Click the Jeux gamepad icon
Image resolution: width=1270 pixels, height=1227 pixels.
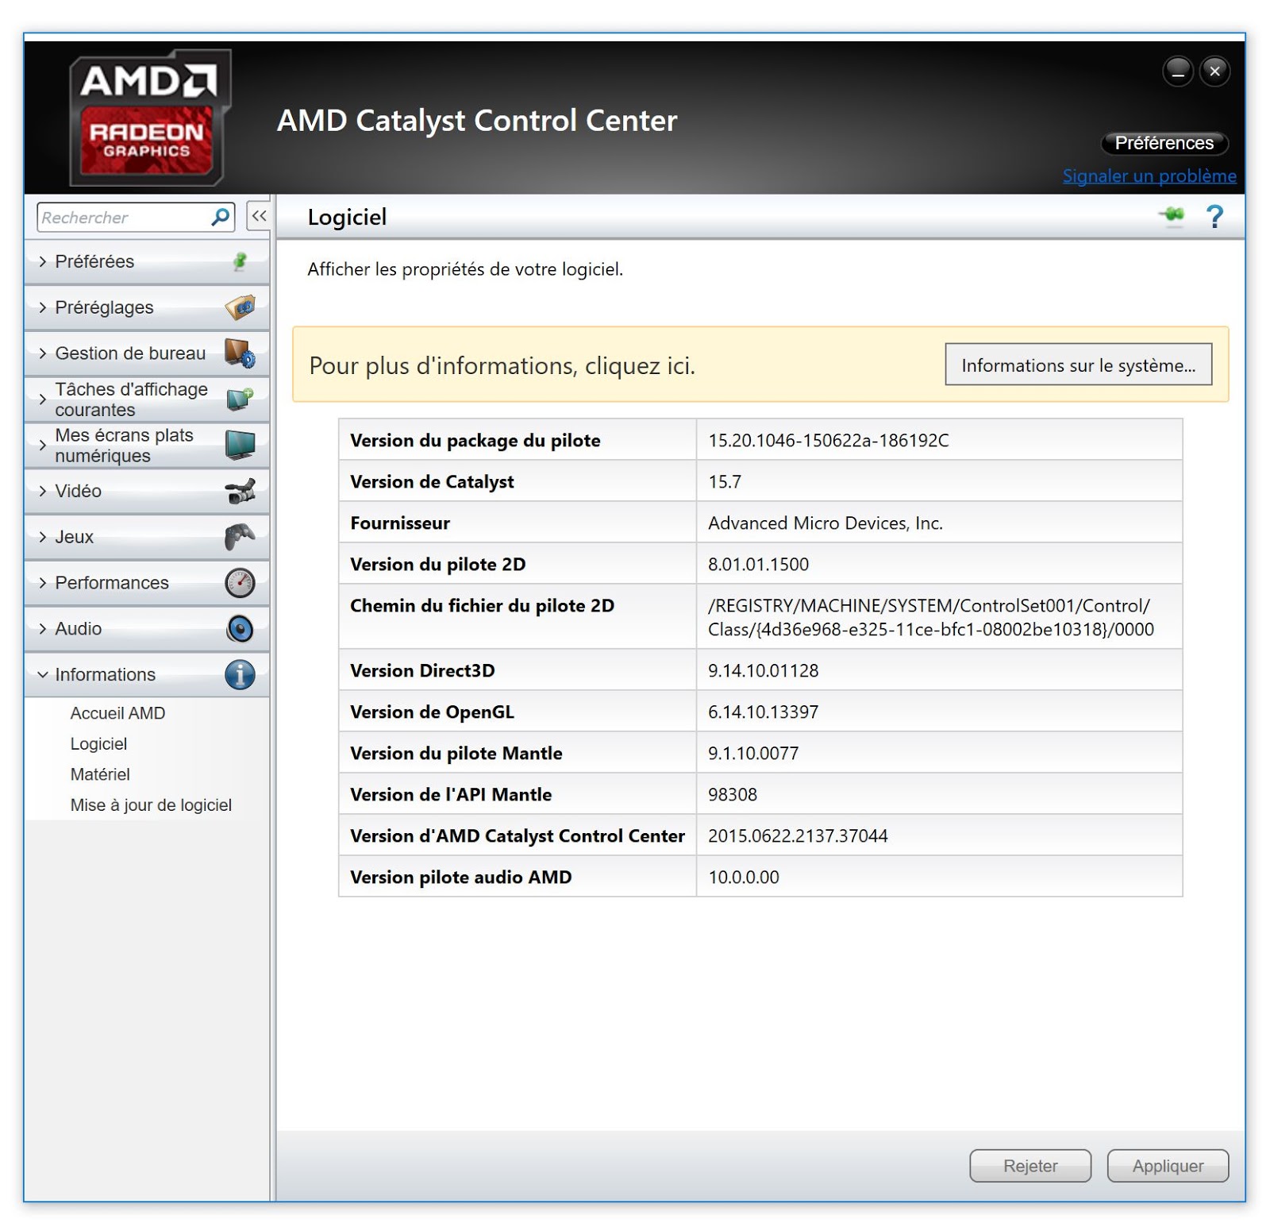pyautogui.click(x=240, y=537)
